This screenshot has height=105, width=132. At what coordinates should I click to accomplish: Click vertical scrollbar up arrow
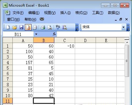[x=127, y=42]
